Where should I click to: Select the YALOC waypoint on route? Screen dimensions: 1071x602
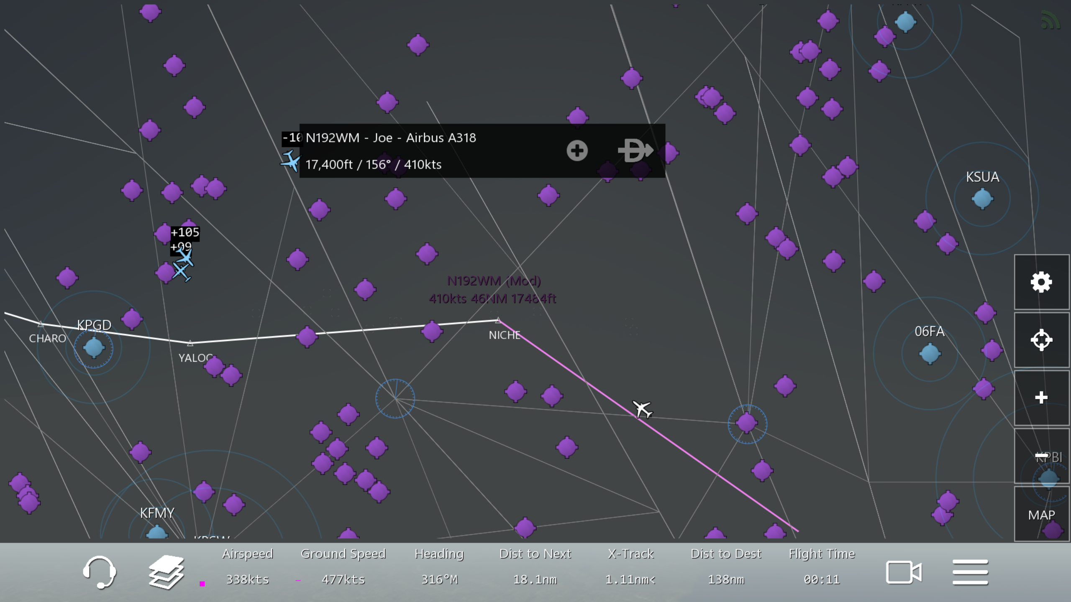pos(190,344)
